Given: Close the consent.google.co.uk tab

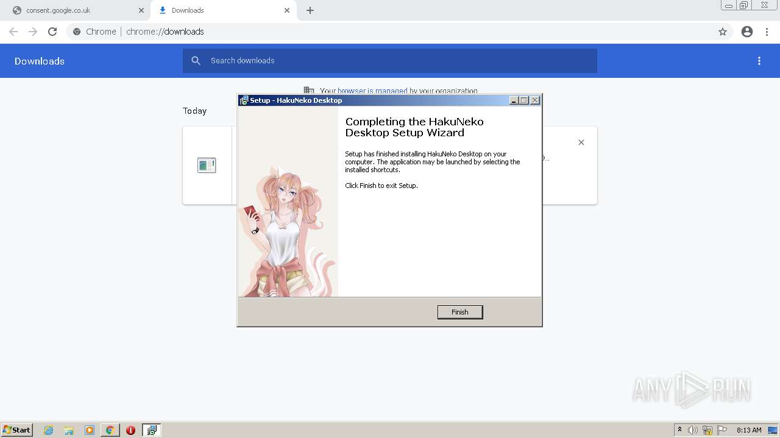Looking at the screenshot, I should [x=141, y=10].
